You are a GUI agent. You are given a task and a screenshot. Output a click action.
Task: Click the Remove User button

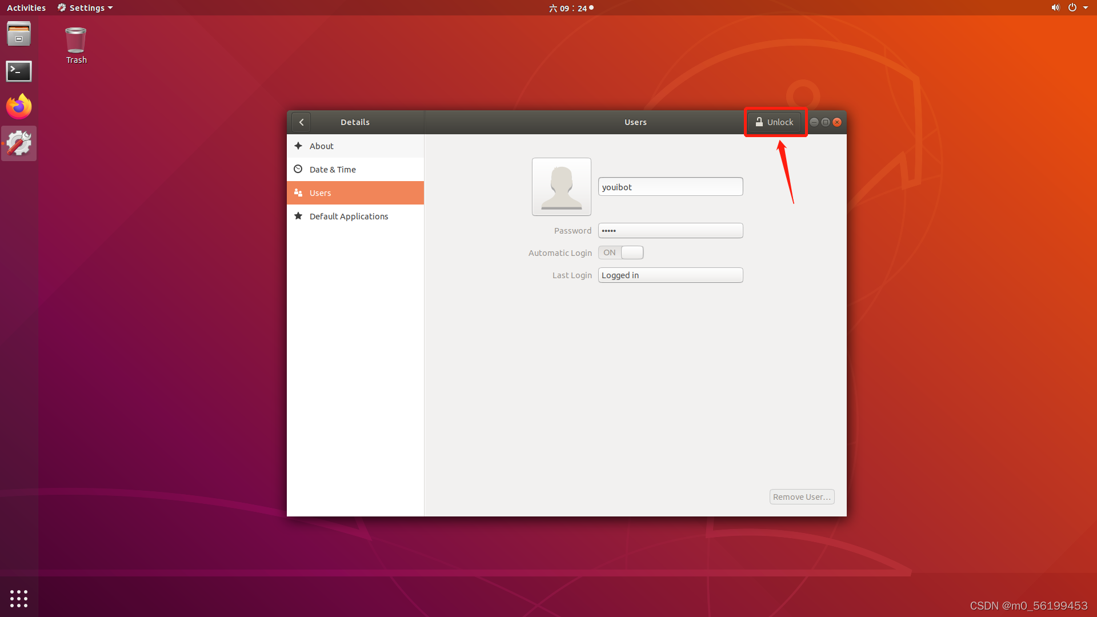pyautogui.click(x=802, y=497)
